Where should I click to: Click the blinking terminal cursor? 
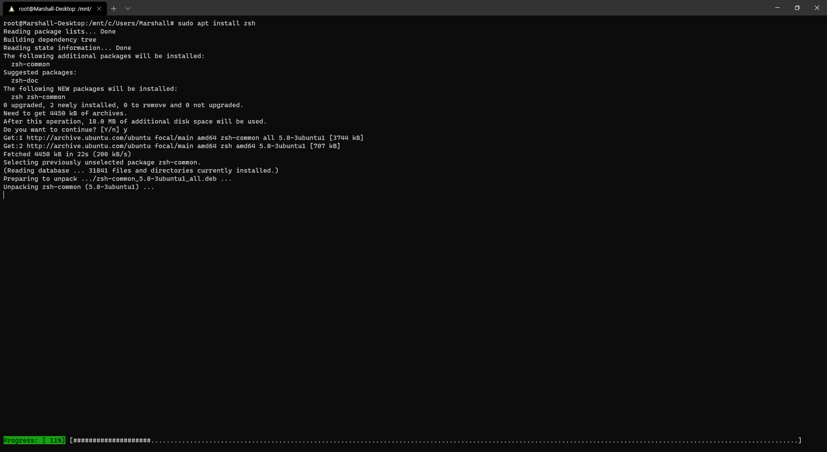click(3, 195)
